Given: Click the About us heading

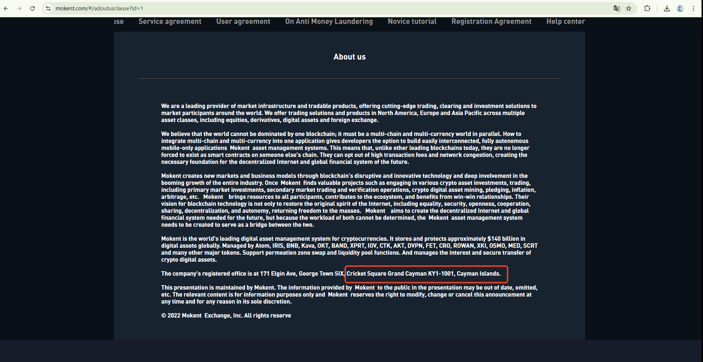Looking at the screenshot, I should [x=350, y=57].
